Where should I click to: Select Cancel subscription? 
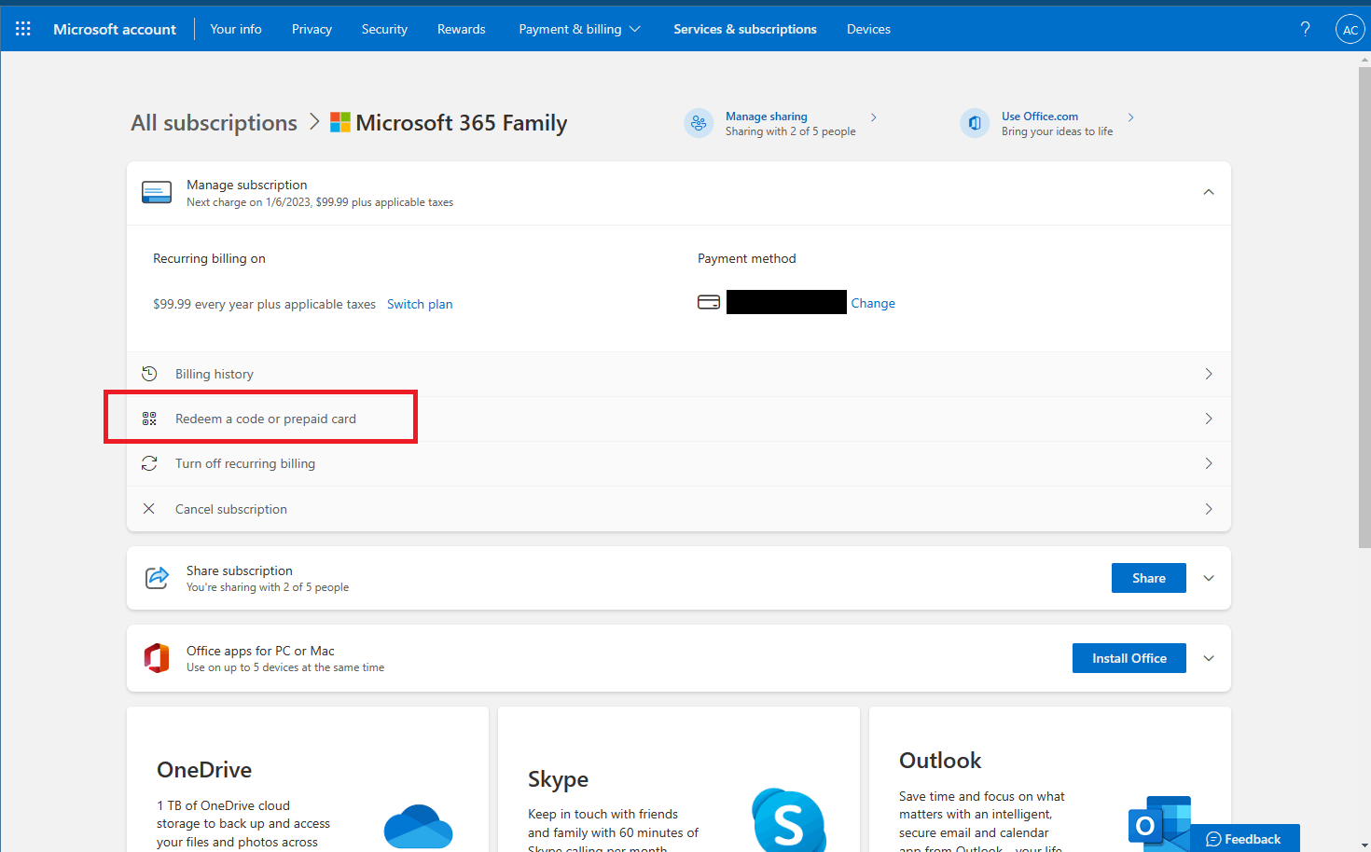click(679, 509)
